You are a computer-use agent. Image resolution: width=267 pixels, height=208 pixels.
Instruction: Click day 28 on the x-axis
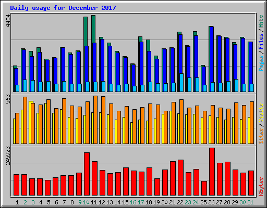[227, 202]
